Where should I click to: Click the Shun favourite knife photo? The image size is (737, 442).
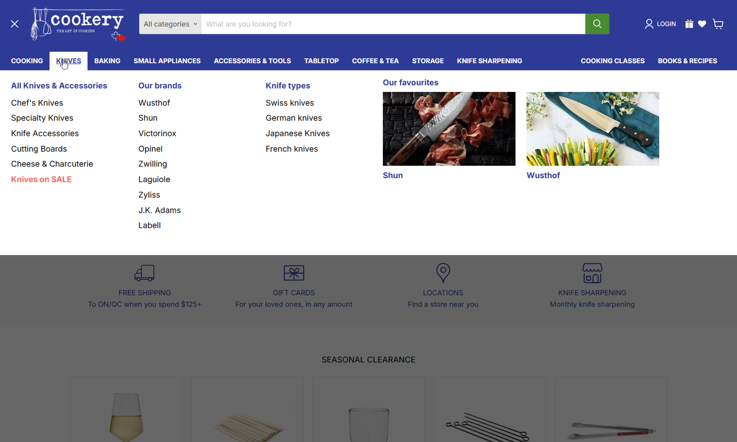tap(449, 129)
